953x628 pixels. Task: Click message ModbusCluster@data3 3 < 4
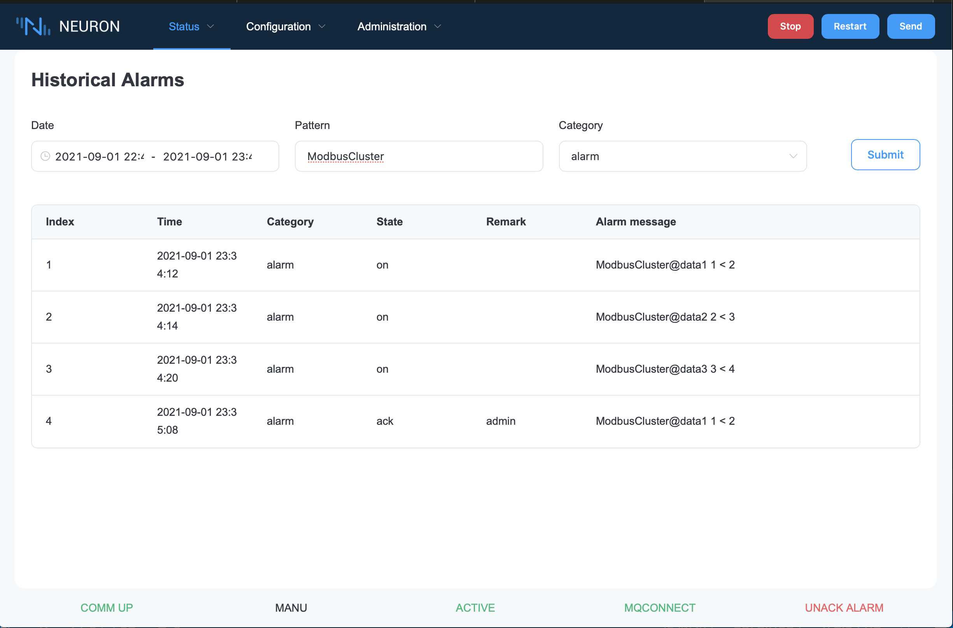[x=665, y=369]
